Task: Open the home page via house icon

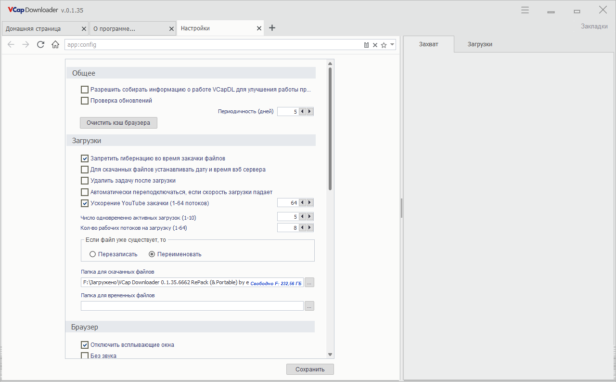Action: (55, 45)
